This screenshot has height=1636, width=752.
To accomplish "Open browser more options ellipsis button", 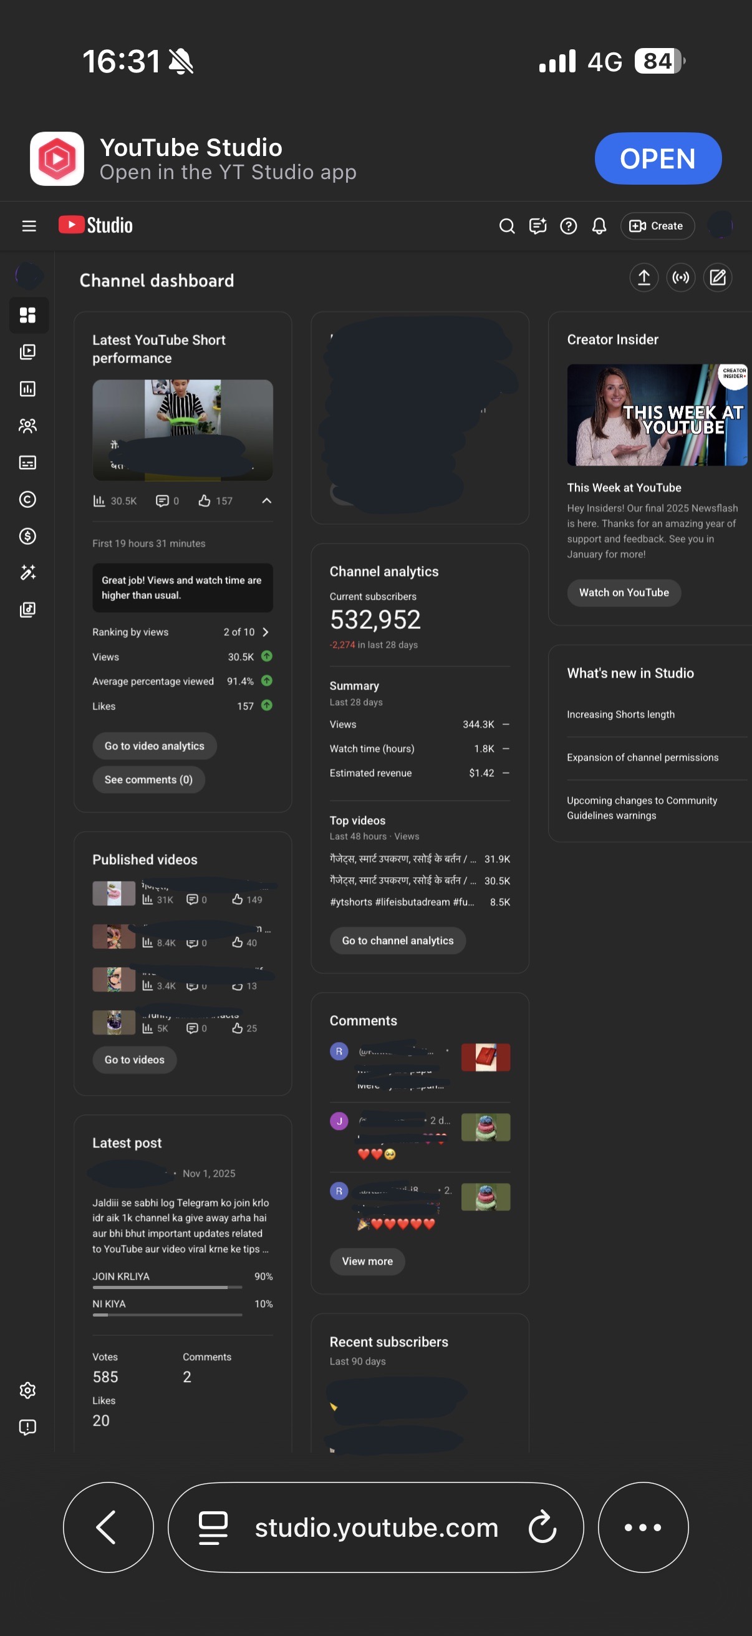I will tap(642, 1527).
